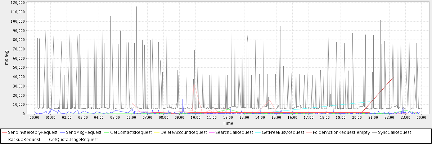Click the 120,000 y-axis tick label

18,3
